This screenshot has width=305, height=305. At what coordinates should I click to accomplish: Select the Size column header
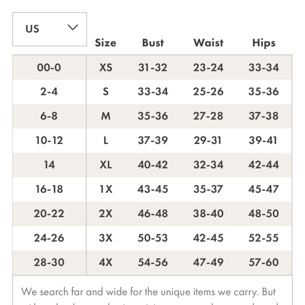click(x=106, y=43)
